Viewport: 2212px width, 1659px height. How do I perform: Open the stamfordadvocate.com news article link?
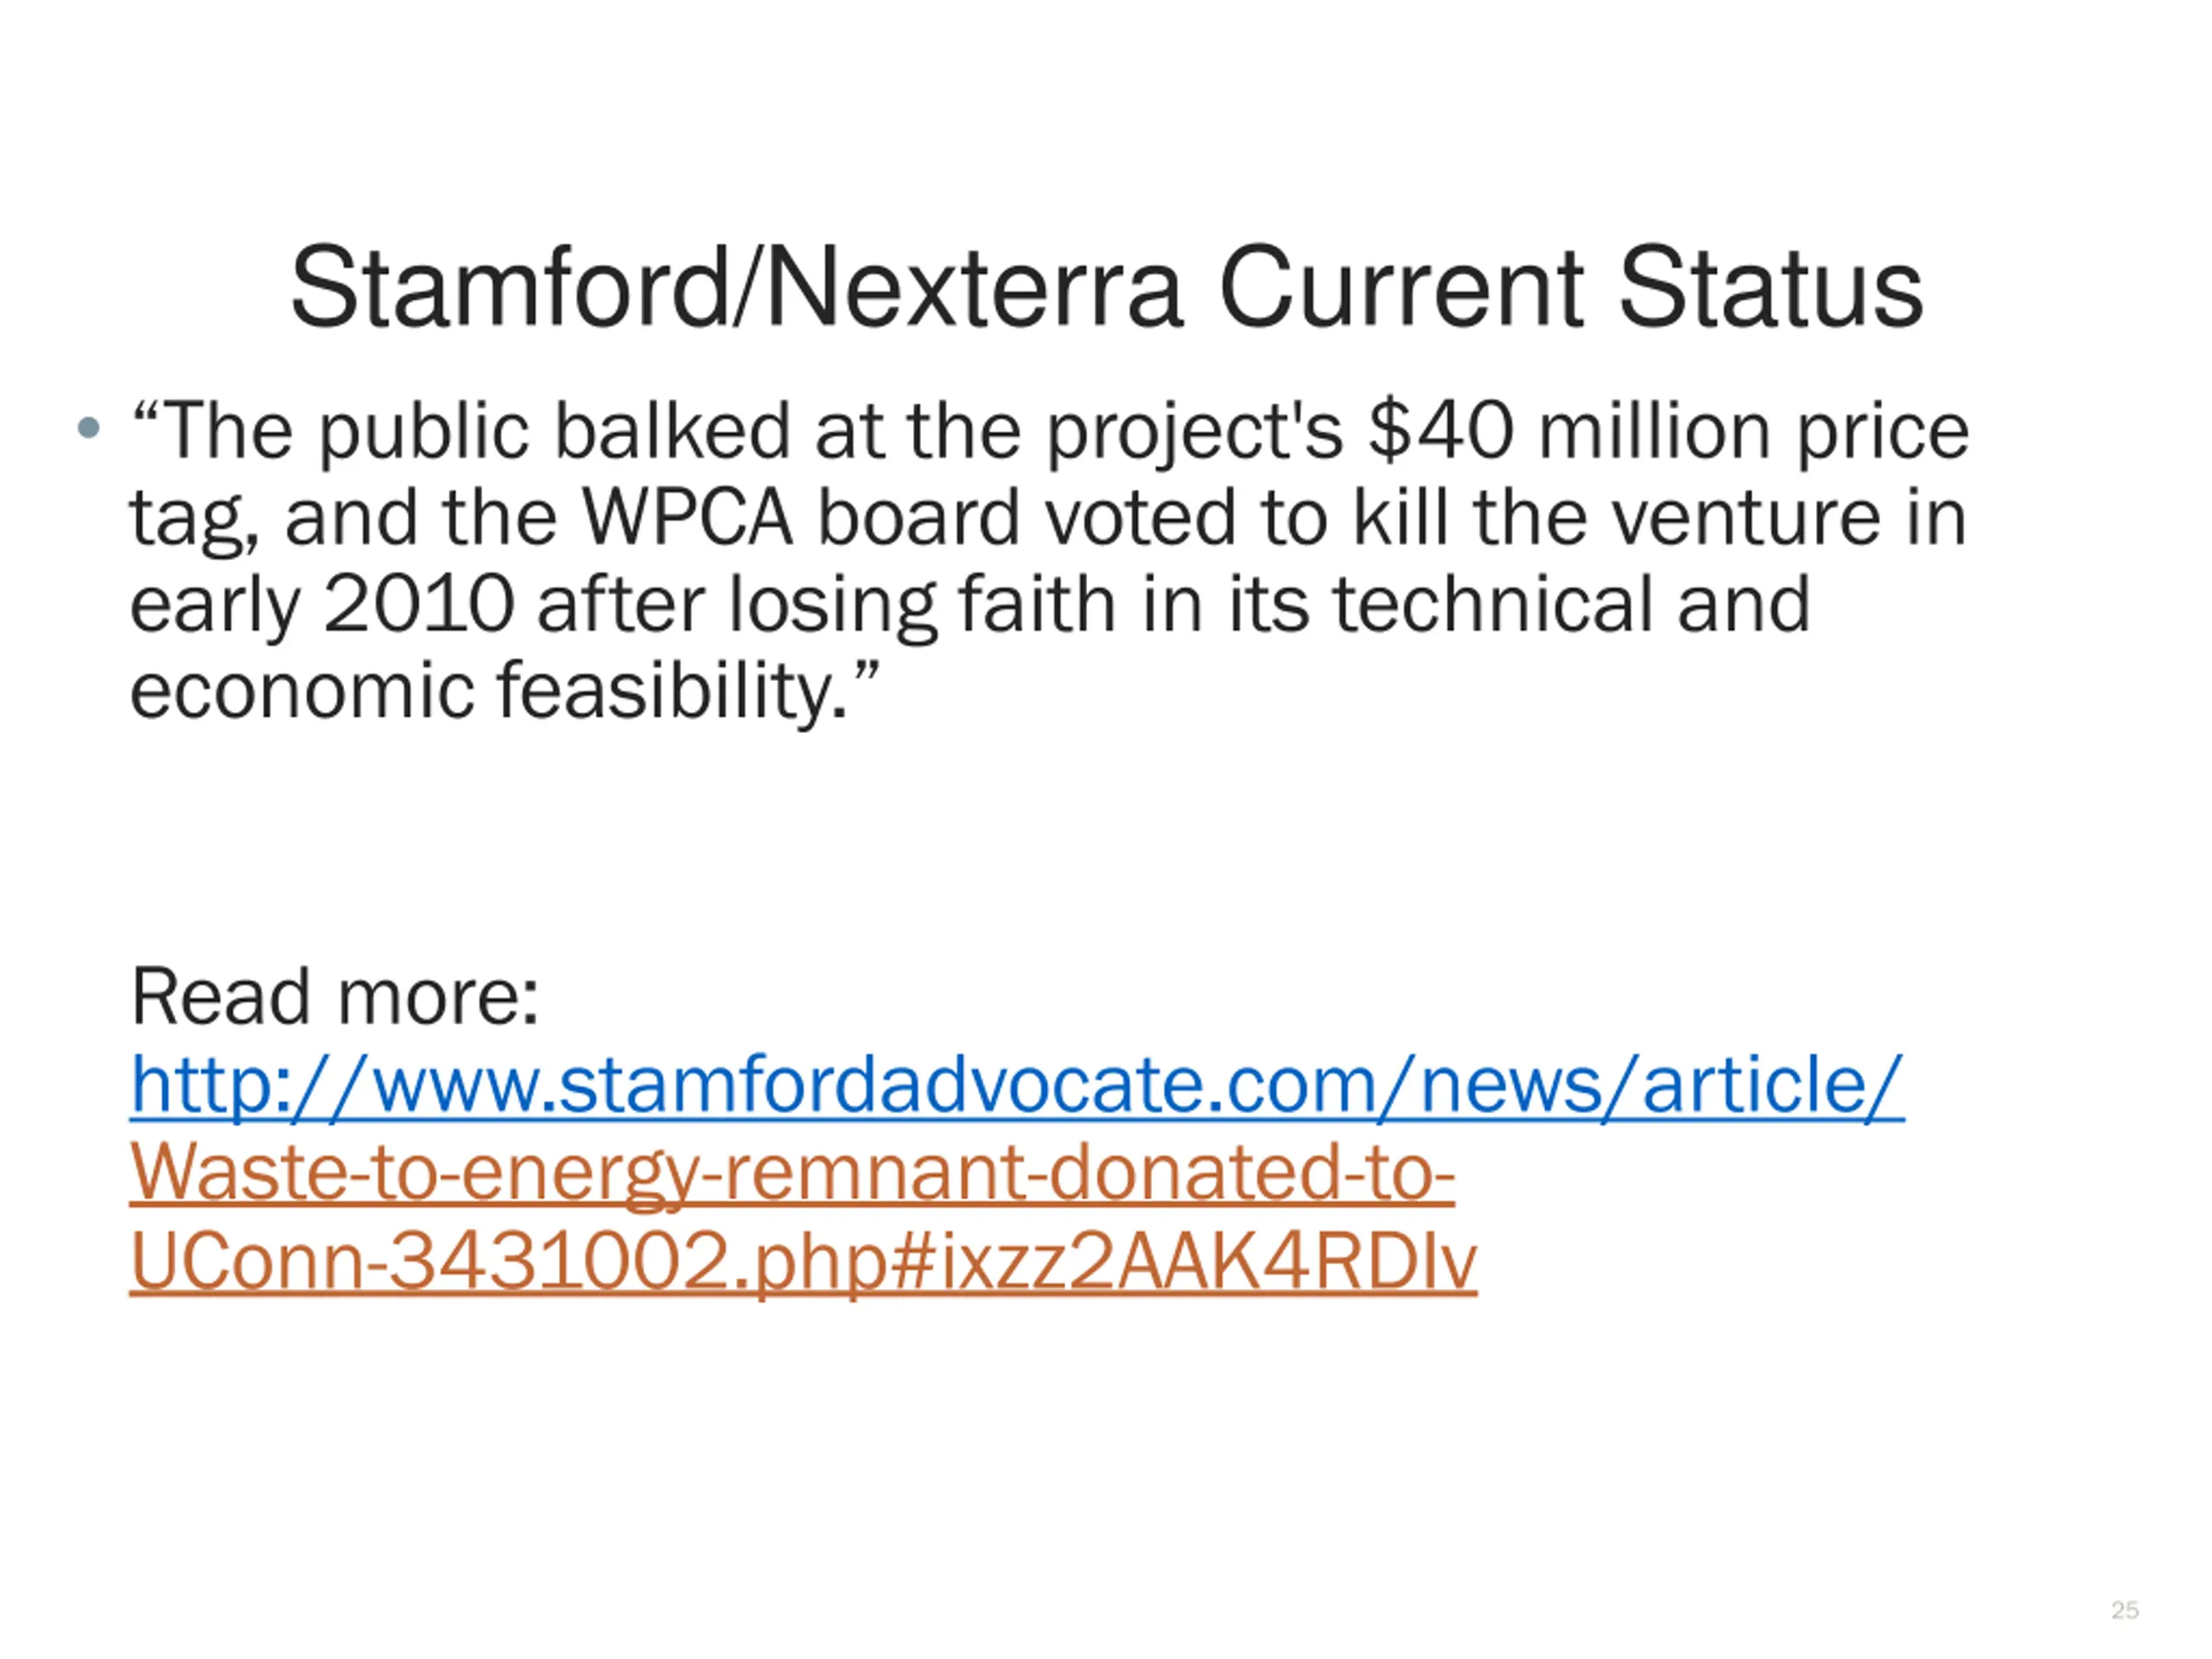[x=1017, y=1086]
